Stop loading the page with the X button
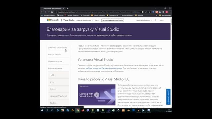212x119 pixels. point(49,12)
